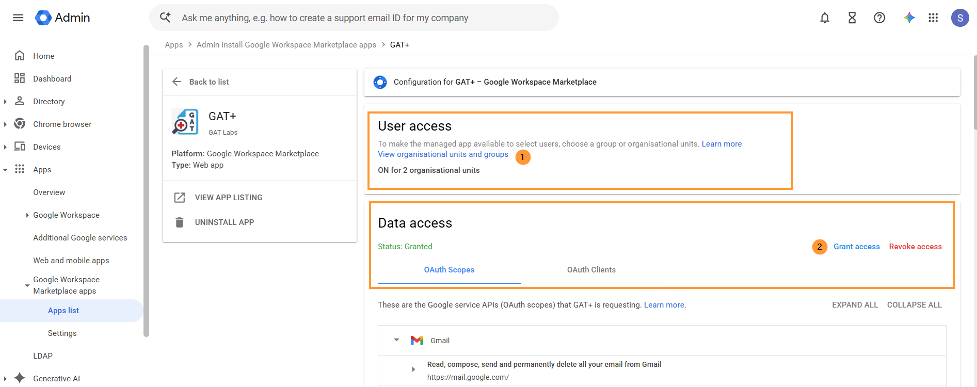The image size is (977, 387).
Task: Open the main hamburger menu
Action: [x=18, y=18]
